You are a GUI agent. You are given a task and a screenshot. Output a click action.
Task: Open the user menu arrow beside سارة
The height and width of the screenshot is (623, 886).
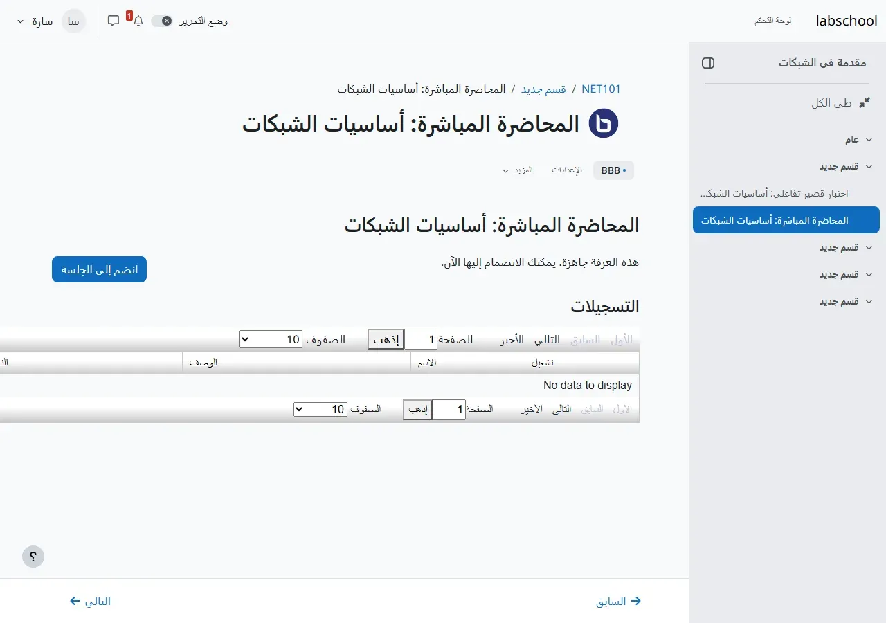(x=20, y=21)
